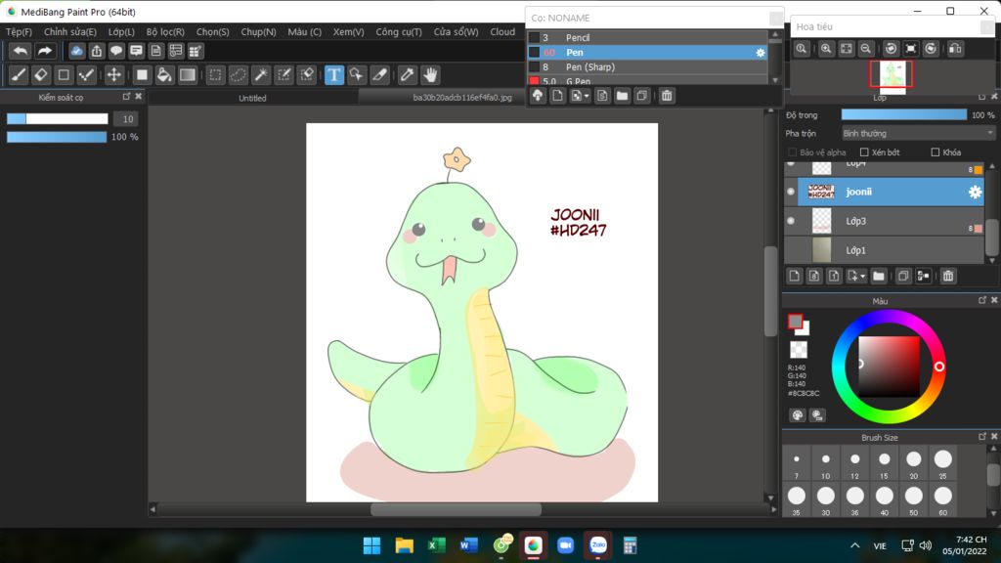Open the Pha trộn blend mode dropdown
This screenshot has width=1001, height=563.
point(918,133)
